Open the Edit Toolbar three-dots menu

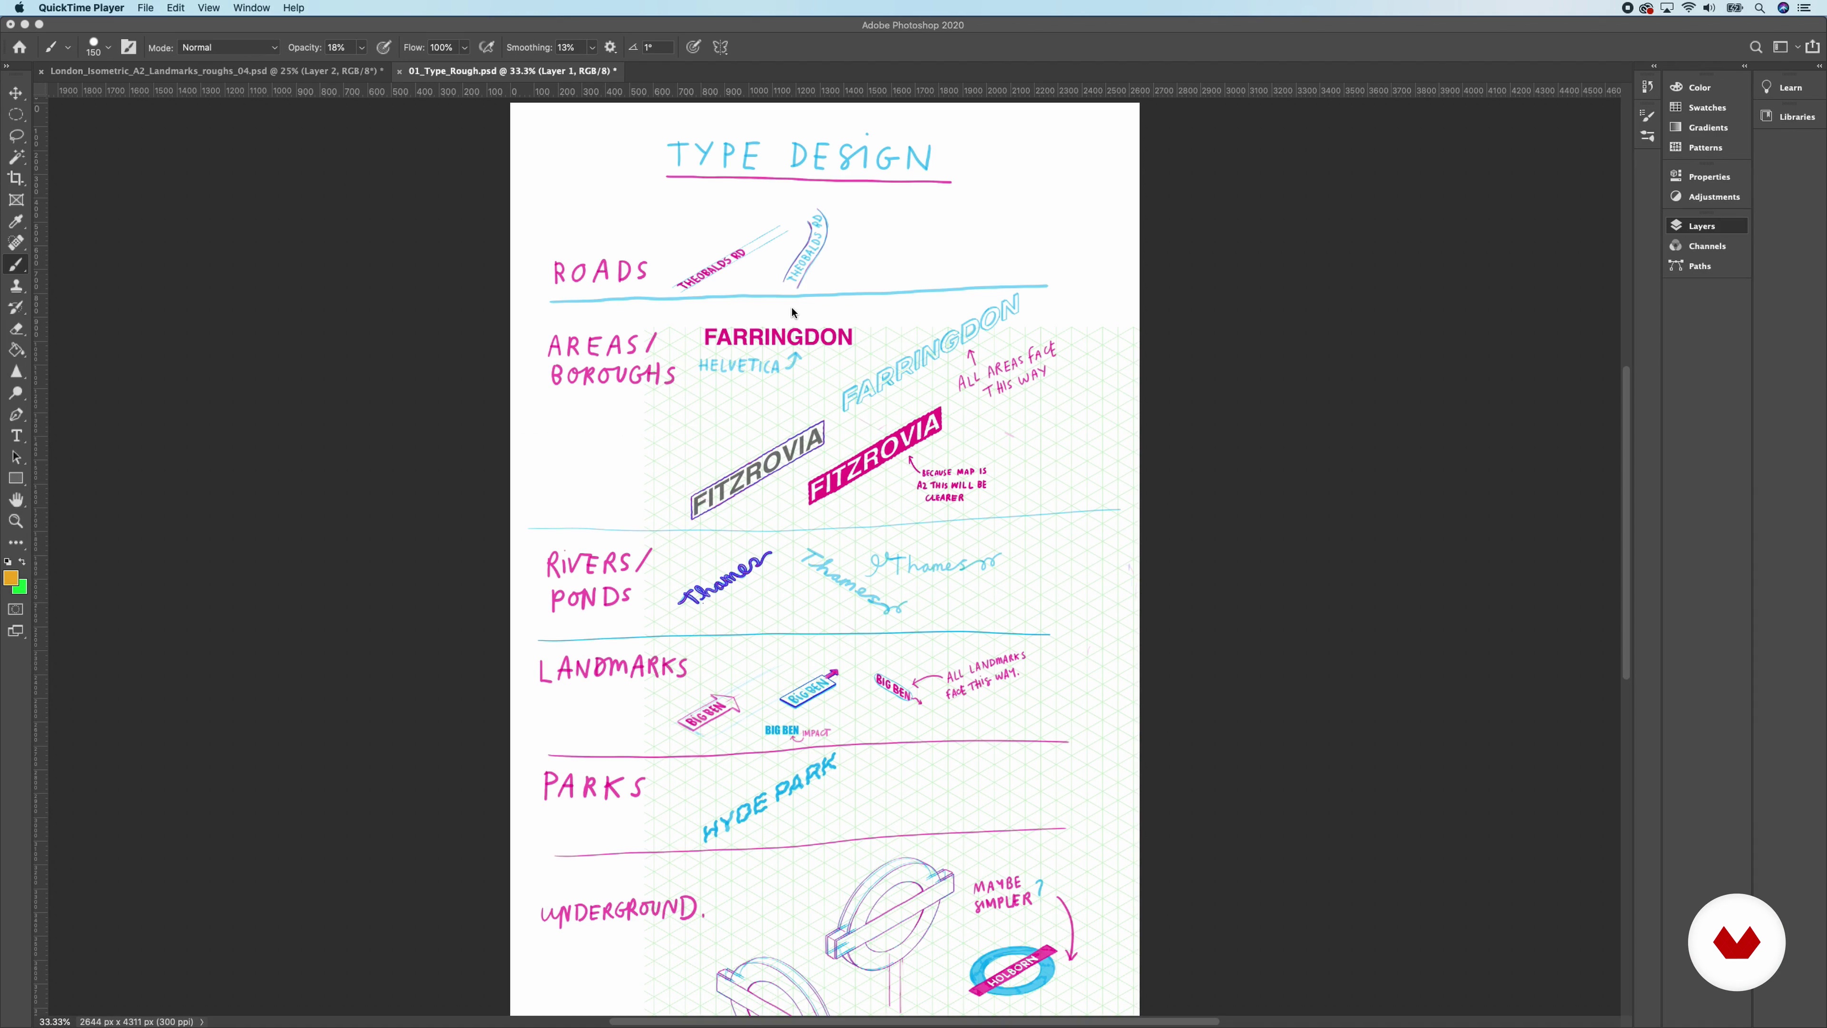click(x=16, y=543)
